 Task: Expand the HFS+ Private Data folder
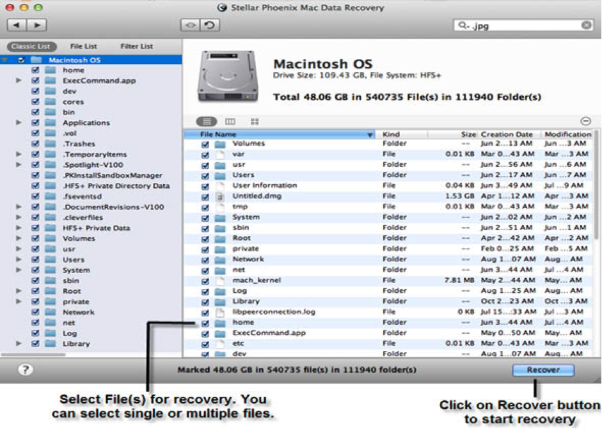coord(19,228)
